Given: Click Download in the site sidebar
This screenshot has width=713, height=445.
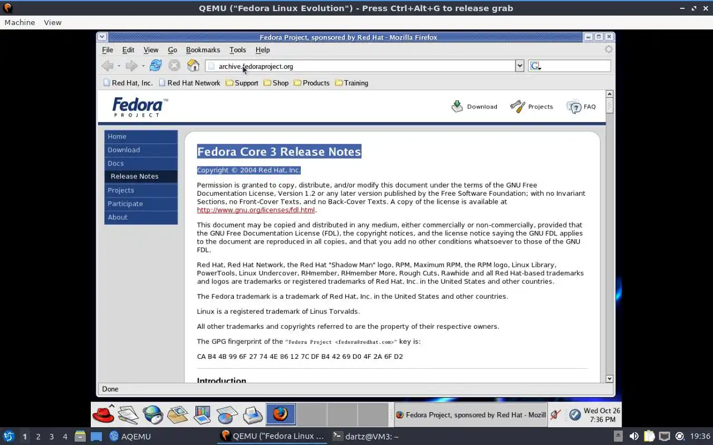Looking at the screenshot, I should (141, 150).
